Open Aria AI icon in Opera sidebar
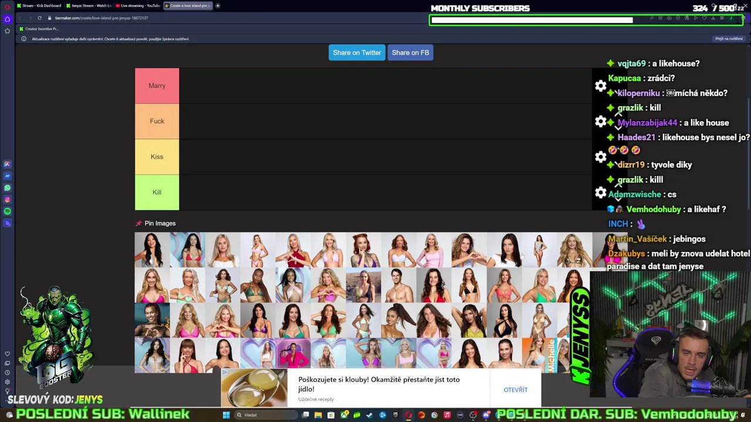This screenshot has width=751, height=422. [x=7, y=164]
